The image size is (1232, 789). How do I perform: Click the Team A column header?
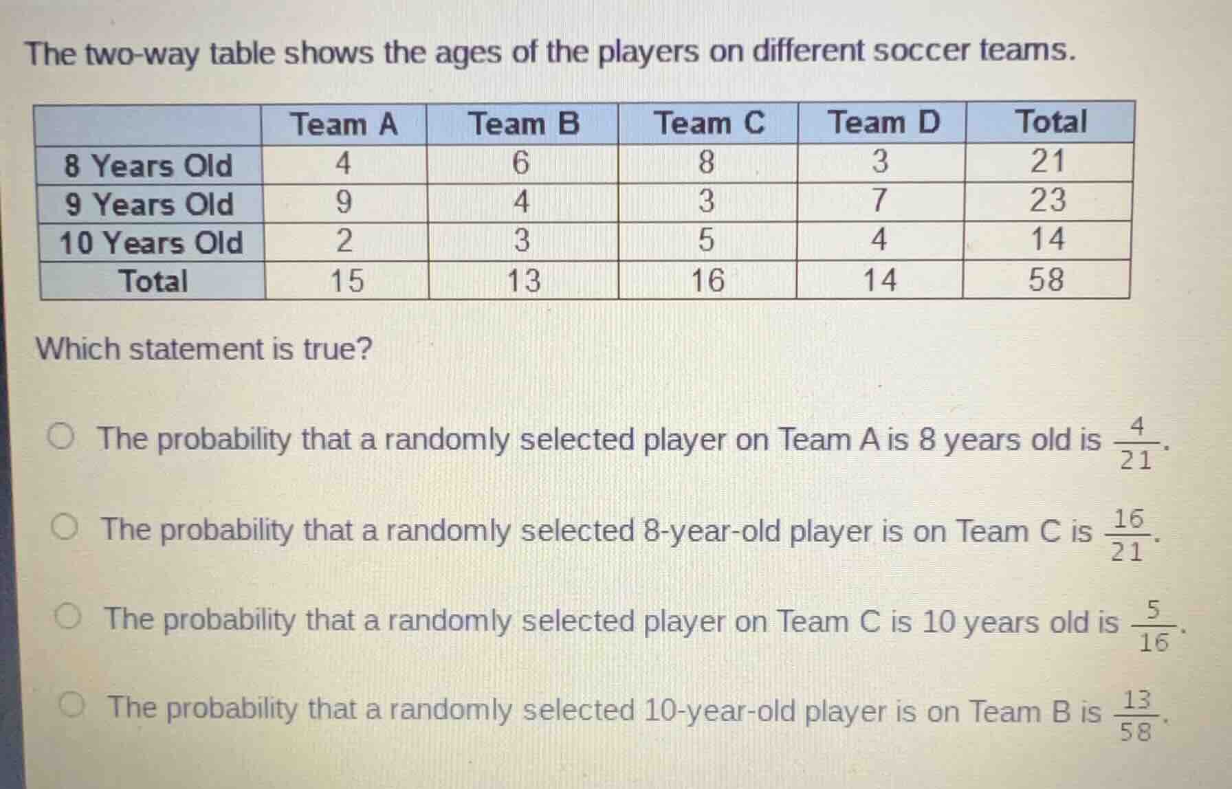[x=344, y=124]
